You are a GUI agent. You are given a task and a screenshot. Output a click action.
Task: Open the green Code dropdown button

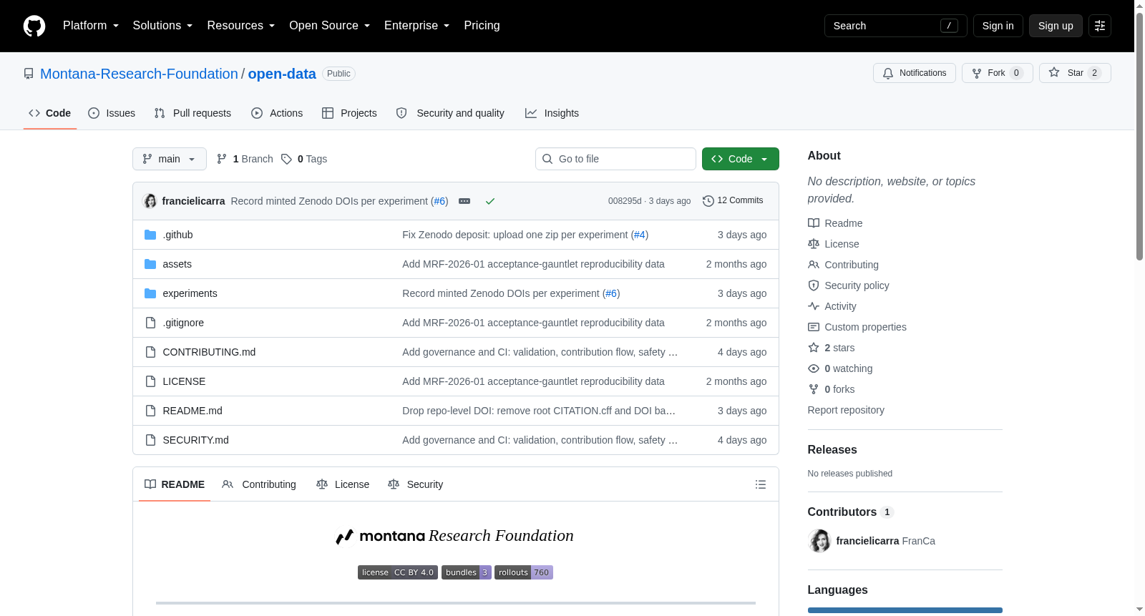(741, 159)
